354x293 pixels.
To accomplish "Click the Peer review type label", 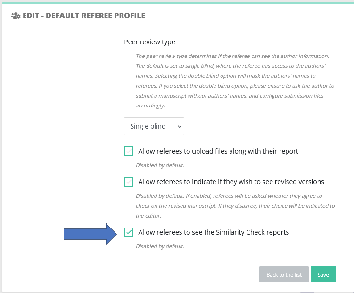I will click(149, 42).
